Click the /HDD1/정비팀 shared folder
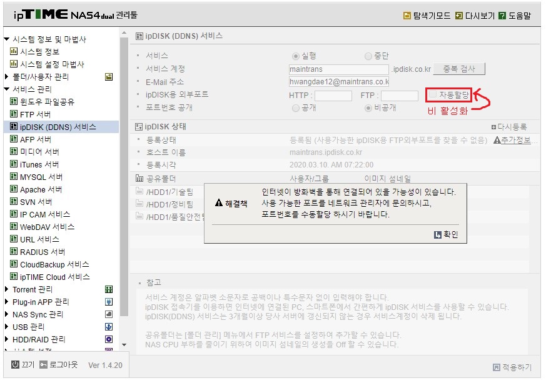 (164, 204)
